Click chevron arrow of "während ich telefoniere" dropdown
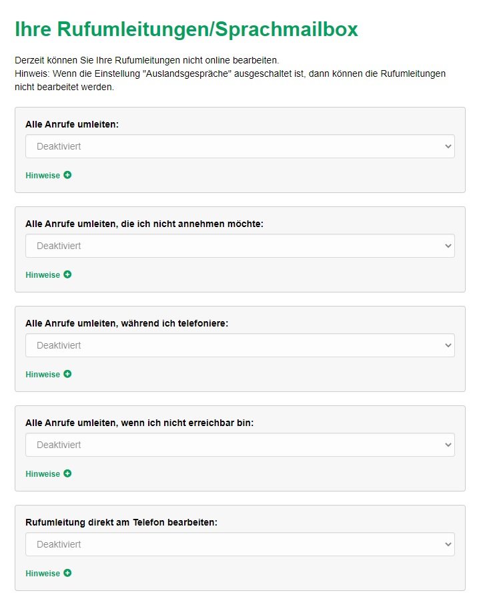Image resolution: width=477 pixels, height=599 pixels. coord(448,345)
